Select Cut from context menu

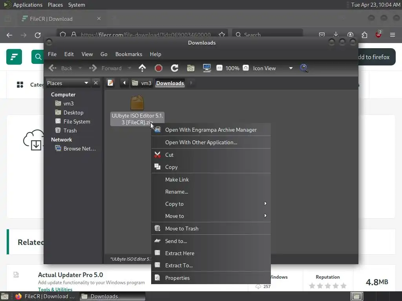211,155
